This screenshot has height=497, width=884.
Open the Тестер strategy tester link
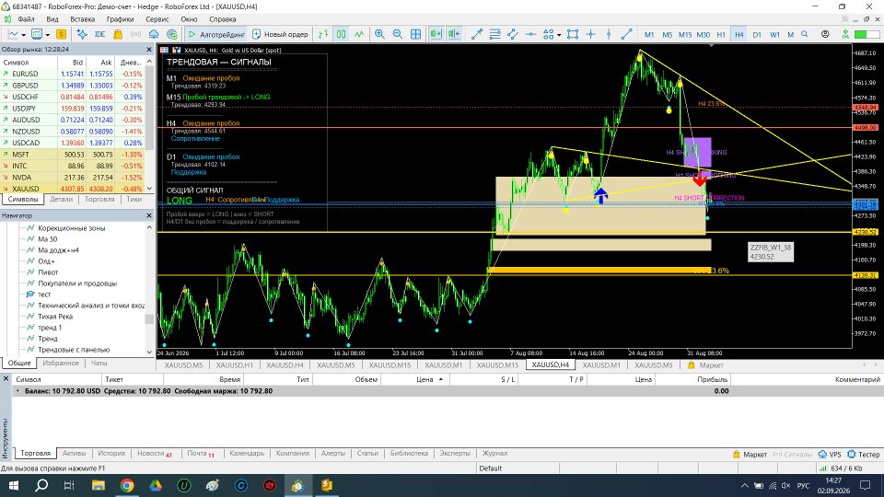click(x=863, y=454)
